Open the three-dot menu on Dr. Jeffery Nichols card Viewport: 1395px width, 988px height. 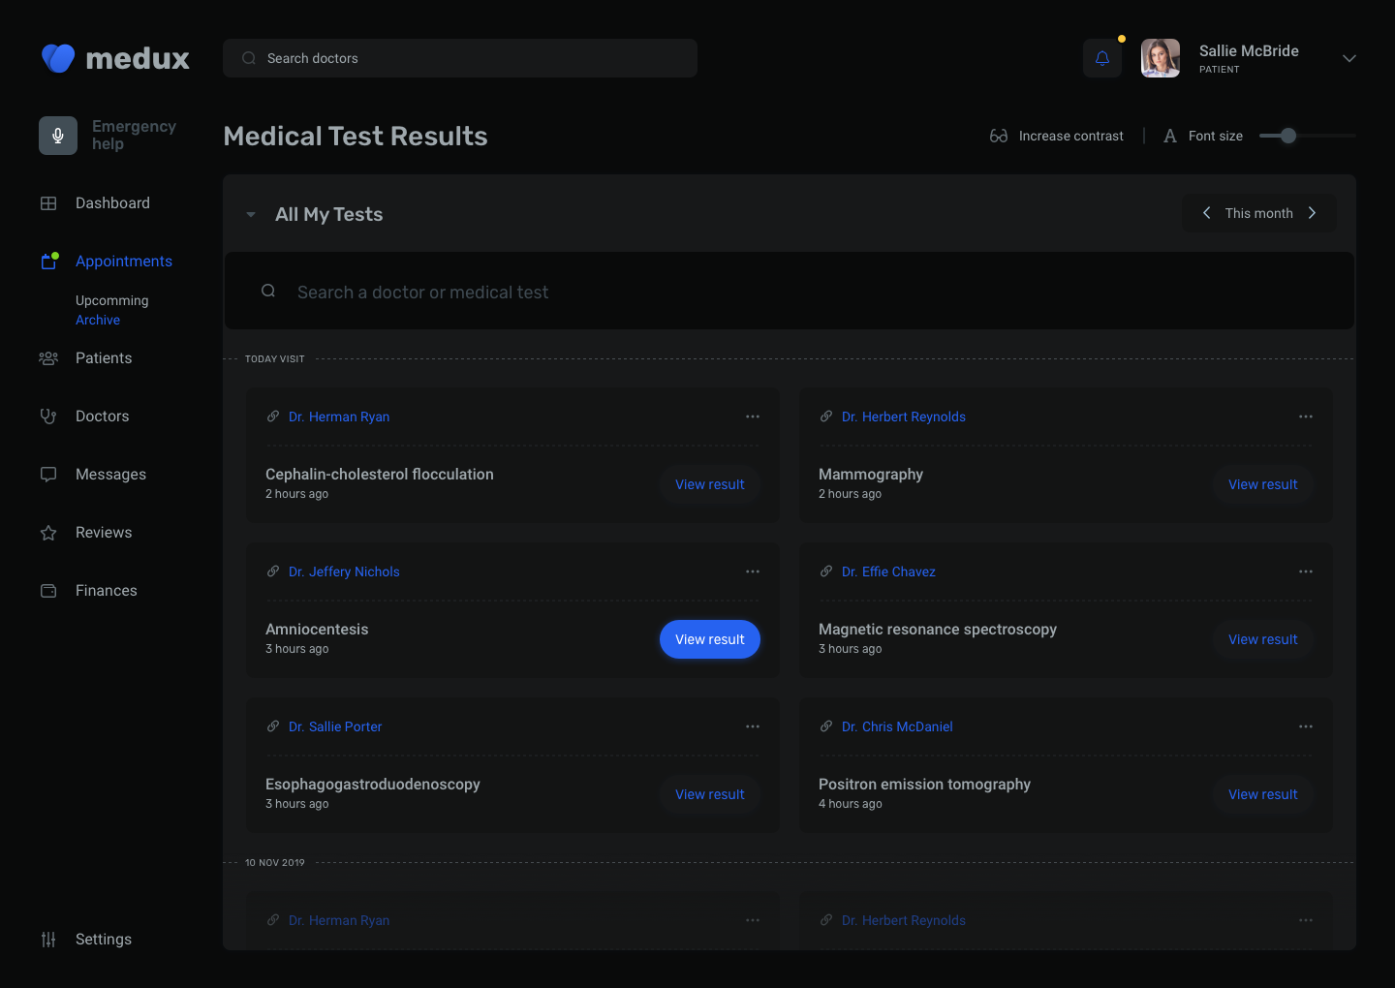[753, 571]
